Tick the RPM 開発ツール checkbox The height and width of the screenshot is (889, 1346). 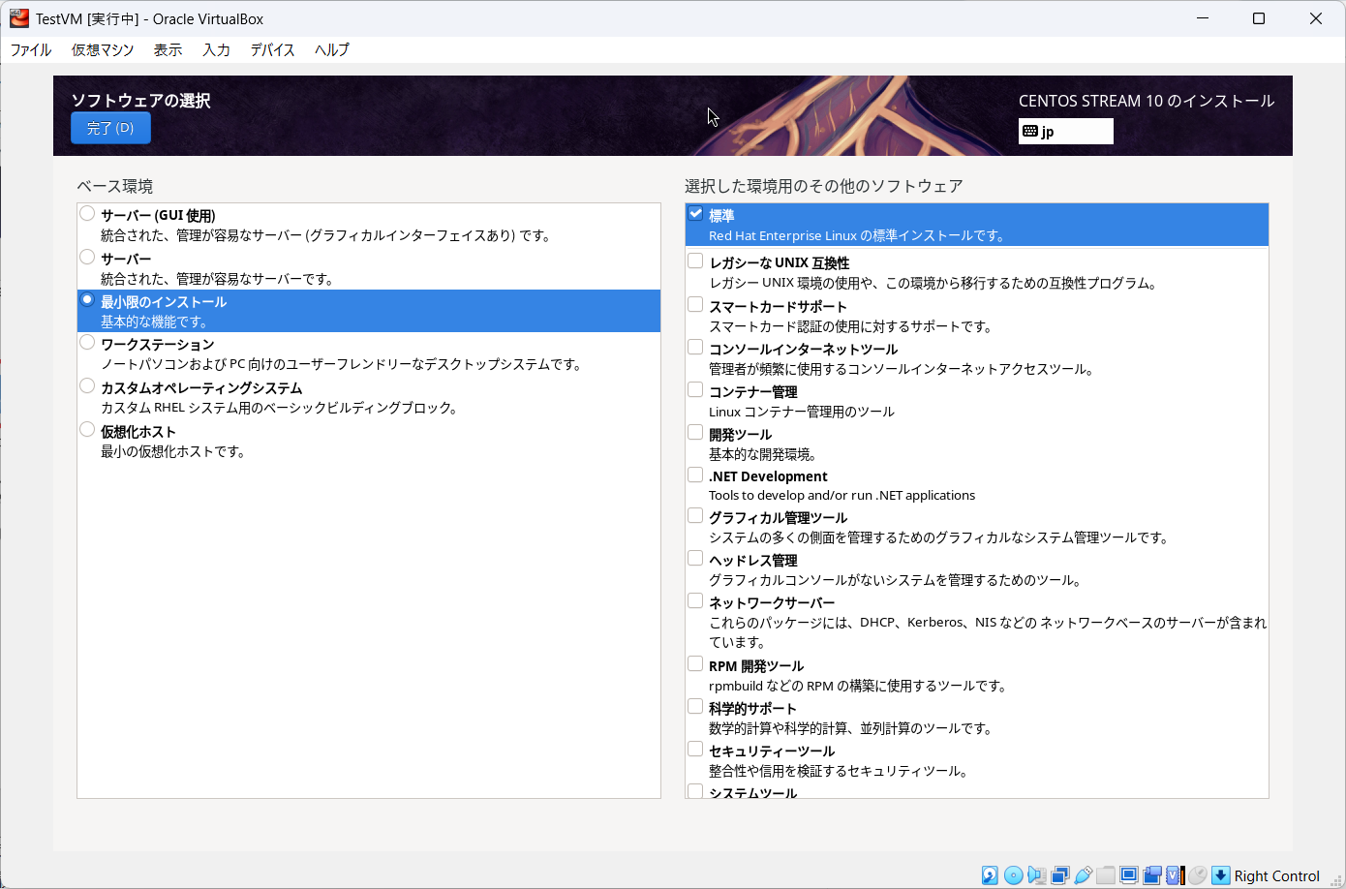point(695,664)
